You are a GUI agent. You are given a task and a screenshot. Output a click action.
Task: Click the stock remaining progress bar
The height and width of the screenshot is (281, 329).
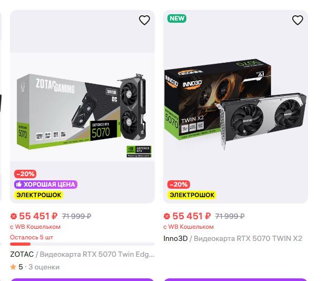point(82,244)
